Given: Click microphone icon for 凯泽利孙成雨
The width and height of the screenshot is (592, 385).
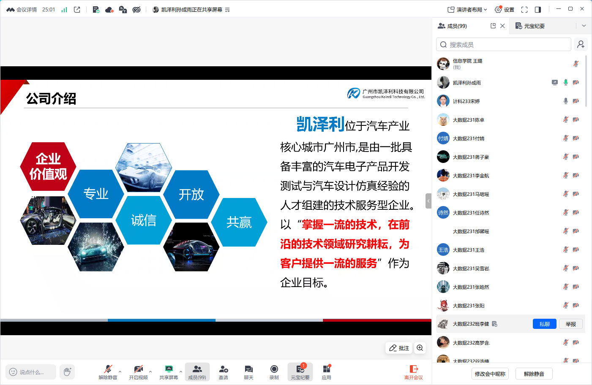Looking at the screenshot, I should click(566, 82).
